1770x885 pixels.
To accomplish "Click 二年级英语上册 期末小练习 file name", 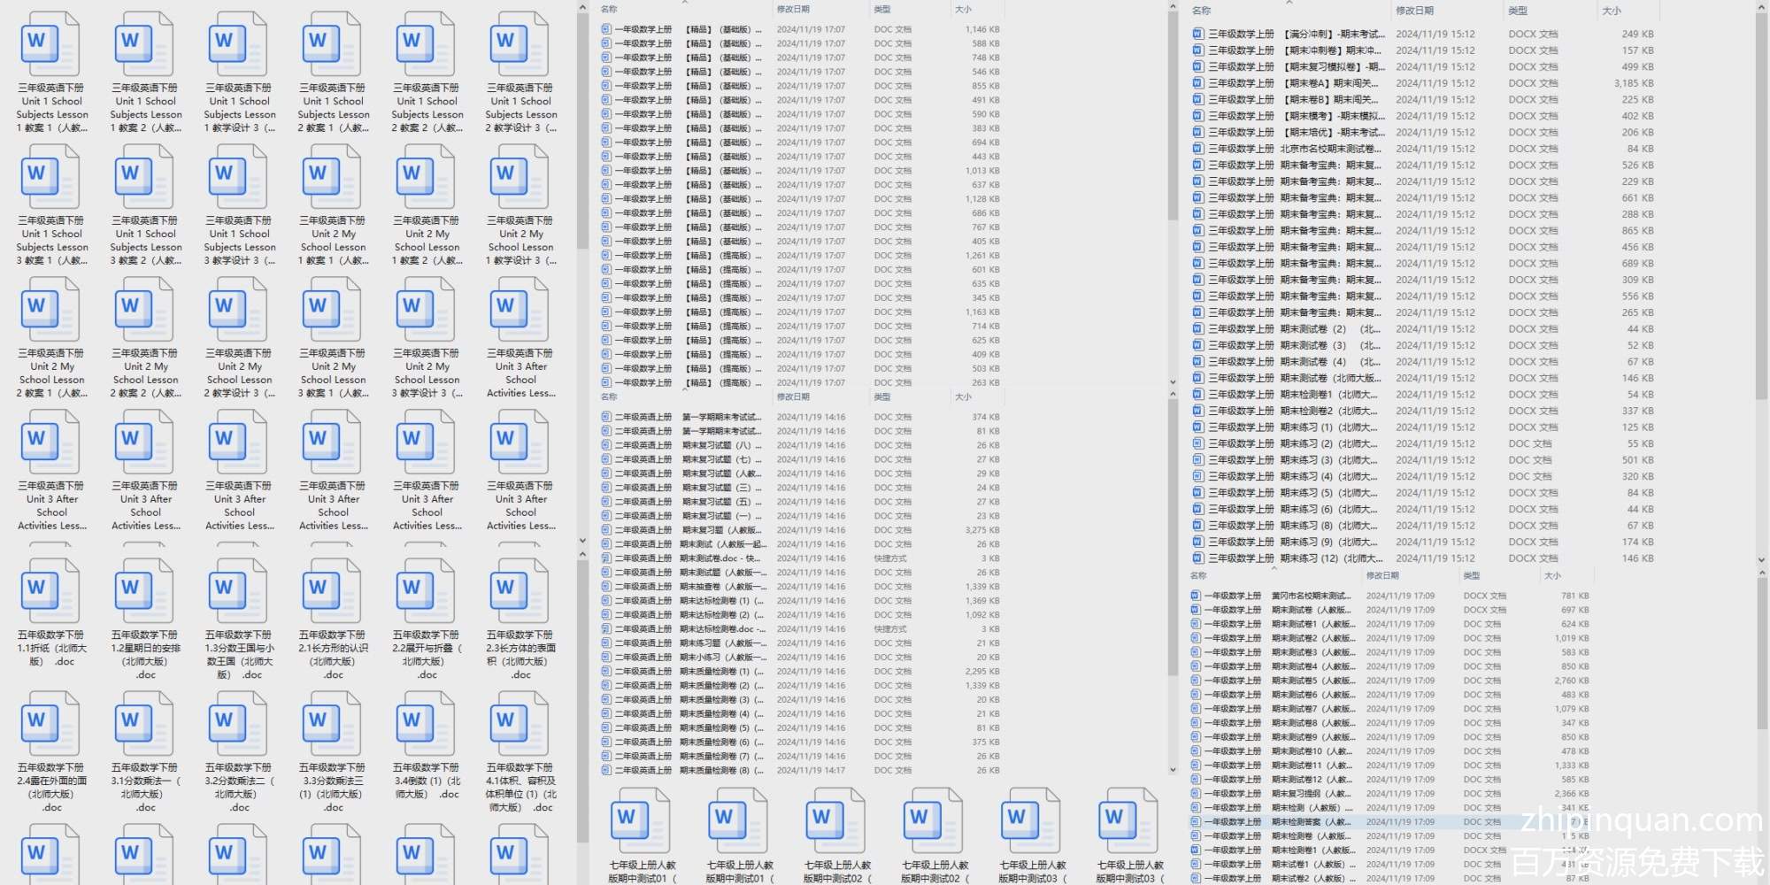I will coord(690,658).
